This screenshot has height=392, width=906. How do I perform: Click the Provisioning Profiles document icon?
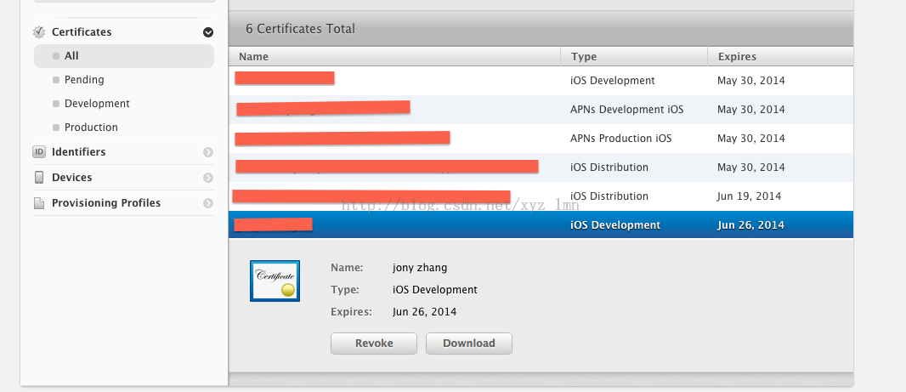(39, 203)
